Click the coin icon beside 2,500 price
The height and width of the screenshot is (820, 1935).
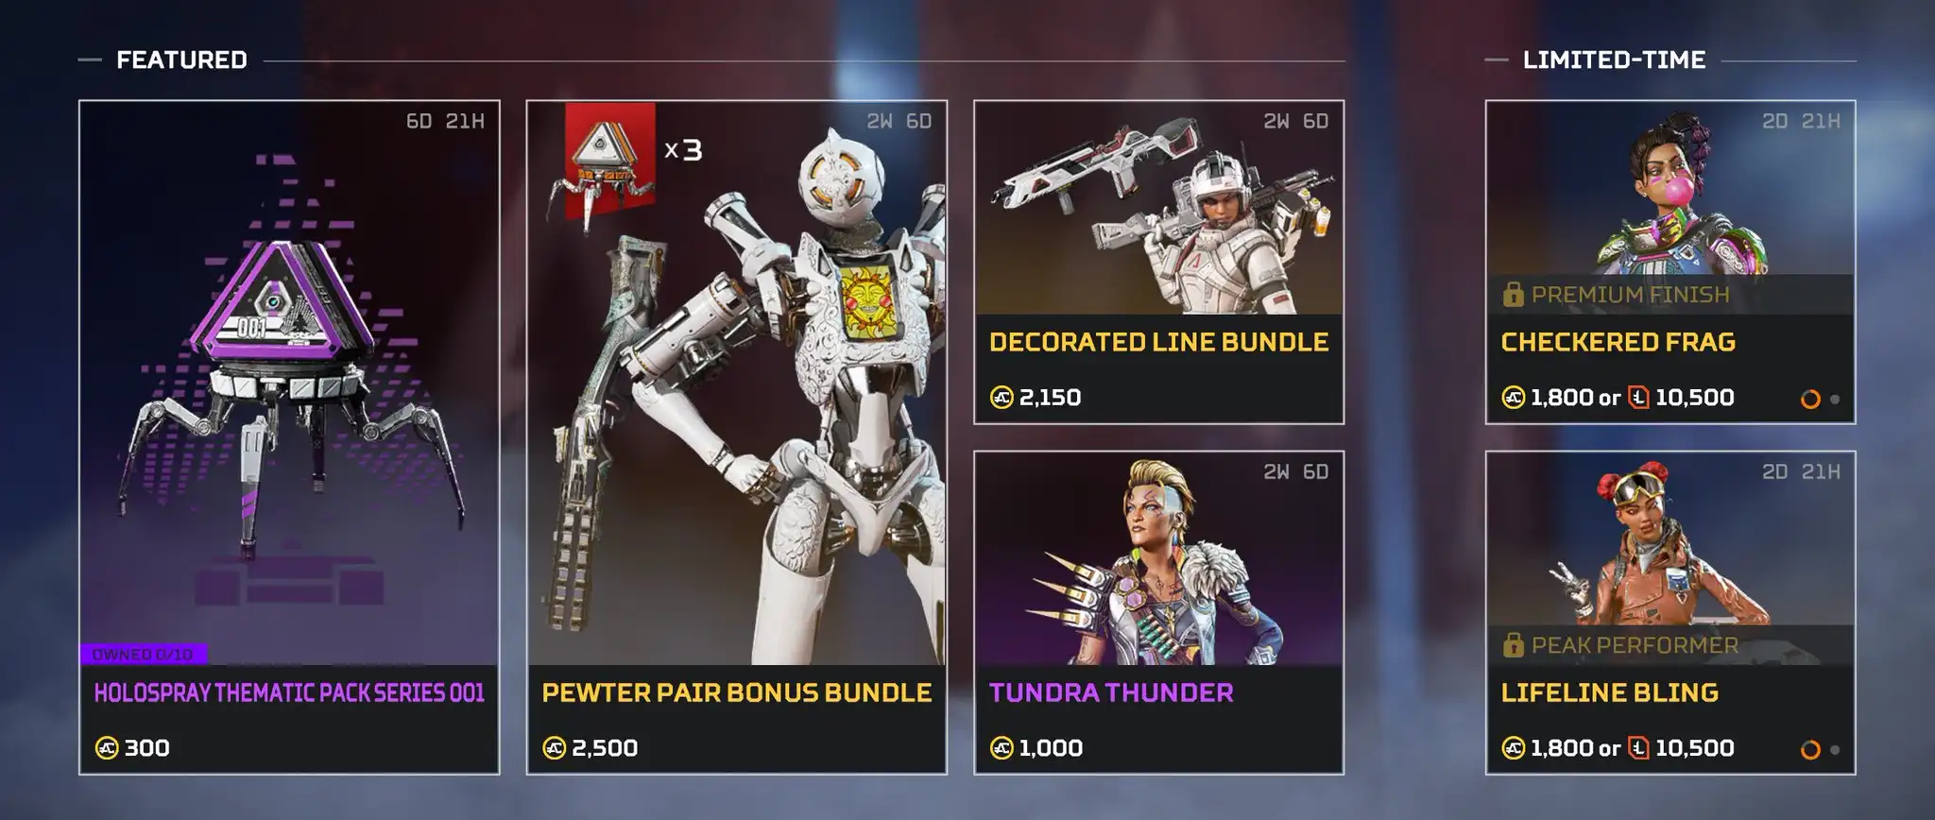[554, 748]
